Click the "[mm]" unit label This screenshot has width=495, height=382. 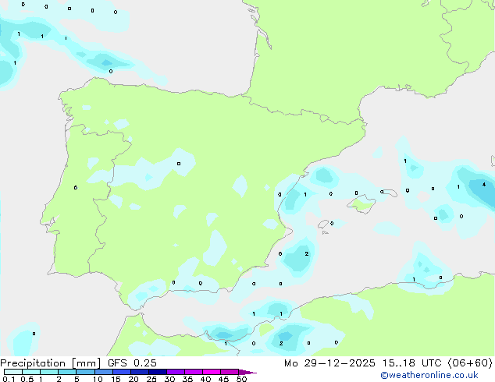86,363
